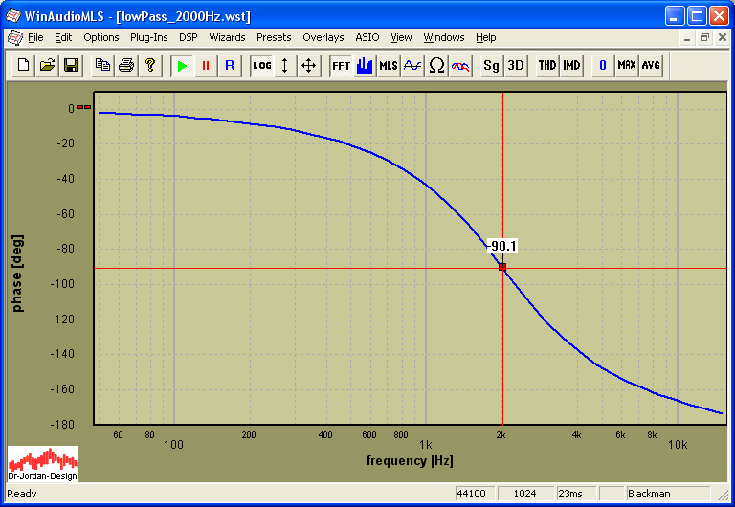Save the file using the floppy disk icon
735x507 pixels.
pyautogui.click(x=70, y=65)
